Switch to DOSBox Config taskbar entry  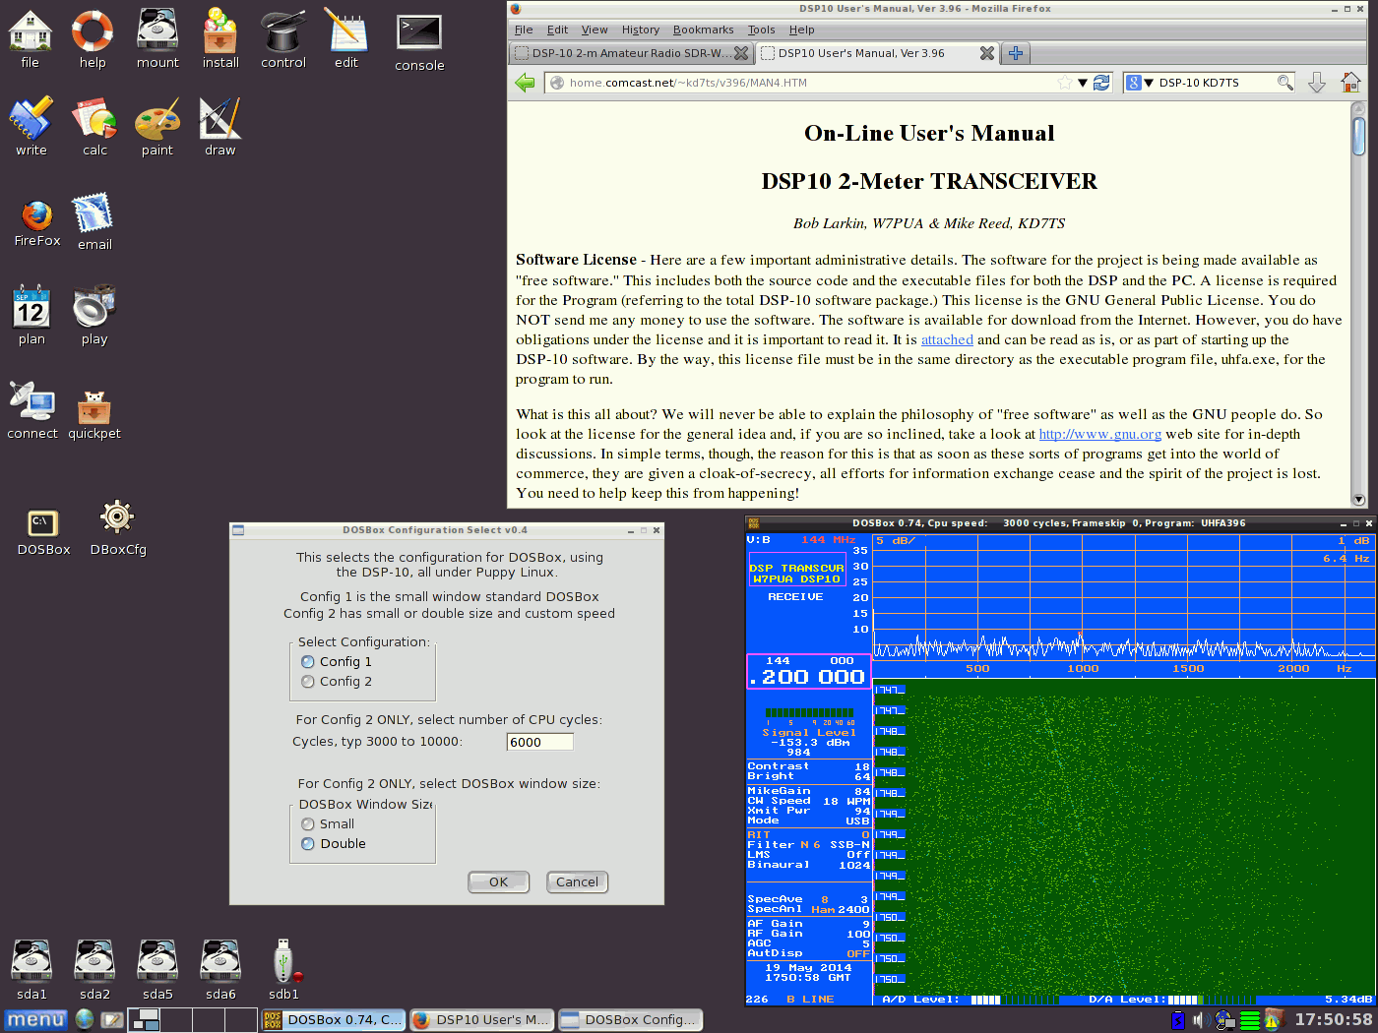coord(631,1020)
